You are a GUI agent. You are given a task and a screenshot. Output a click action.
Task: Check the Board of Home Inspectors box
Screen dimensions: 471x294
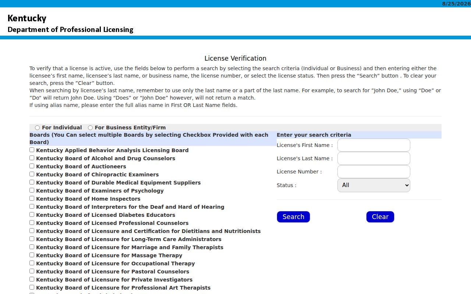pyautogui.click(x=32, y=198)
